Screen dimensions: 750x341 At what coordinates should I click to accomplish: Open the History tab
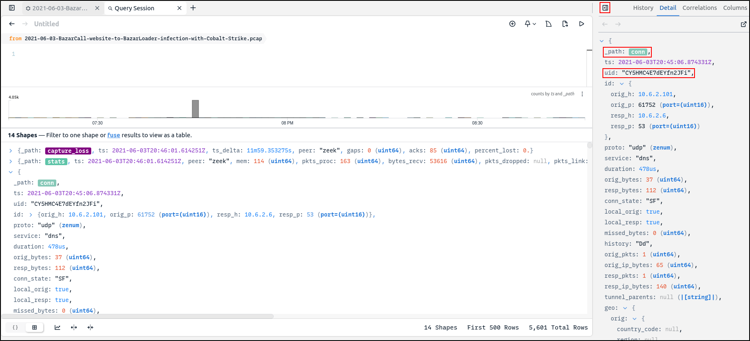(x=643, y=8)
